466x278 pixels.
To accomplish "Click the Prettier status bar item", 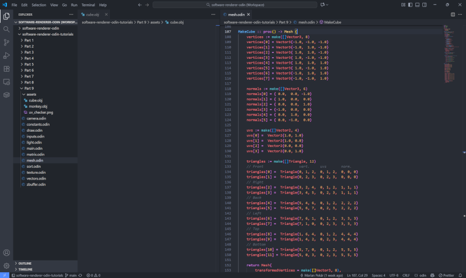I will 446,275.
